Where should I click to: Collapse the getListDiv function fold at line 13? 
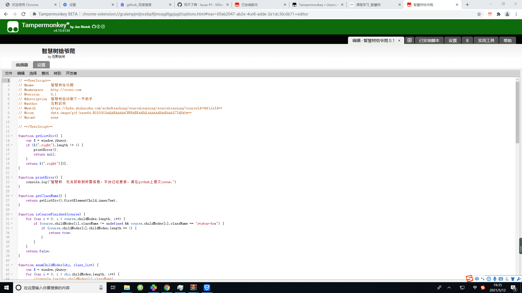tap(12, 136)
